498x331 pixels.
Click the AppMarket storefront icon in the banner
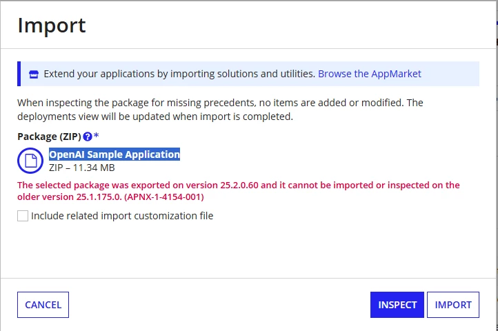click(34, 74)
